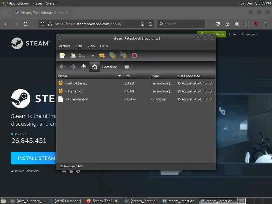Open the Firefox hamburger menu
The image size is (272, 204).
pyautogui.click(x=266, y=24)
